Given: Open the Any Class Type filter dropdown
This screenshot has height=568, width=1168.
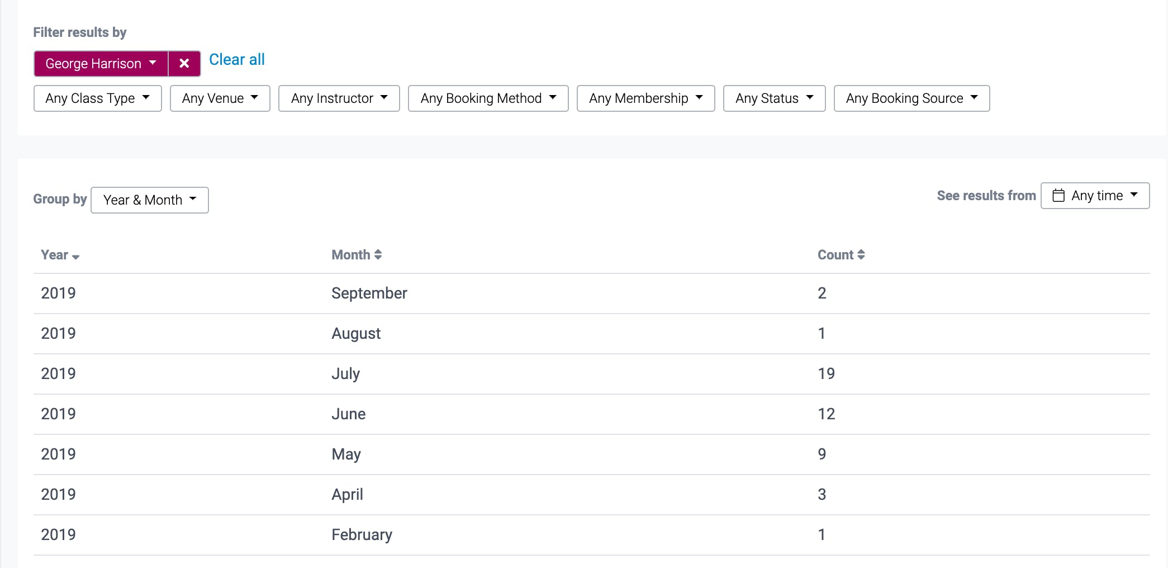Looking at the screenshot, I should [x=97, y=98].
